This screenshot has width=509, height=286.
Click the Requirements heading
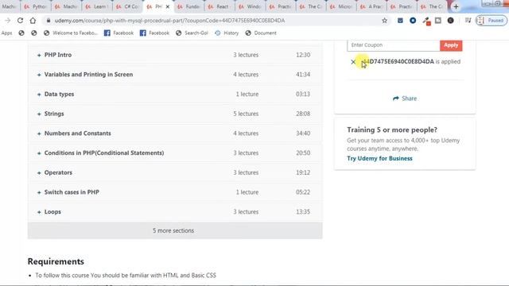56,261
